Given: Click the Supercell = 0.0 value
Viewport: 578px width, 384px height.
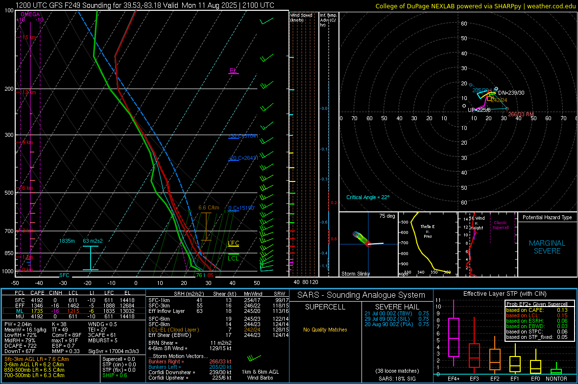Looking at the screenshot, I should pyautogui.click(x=119, y=359).
